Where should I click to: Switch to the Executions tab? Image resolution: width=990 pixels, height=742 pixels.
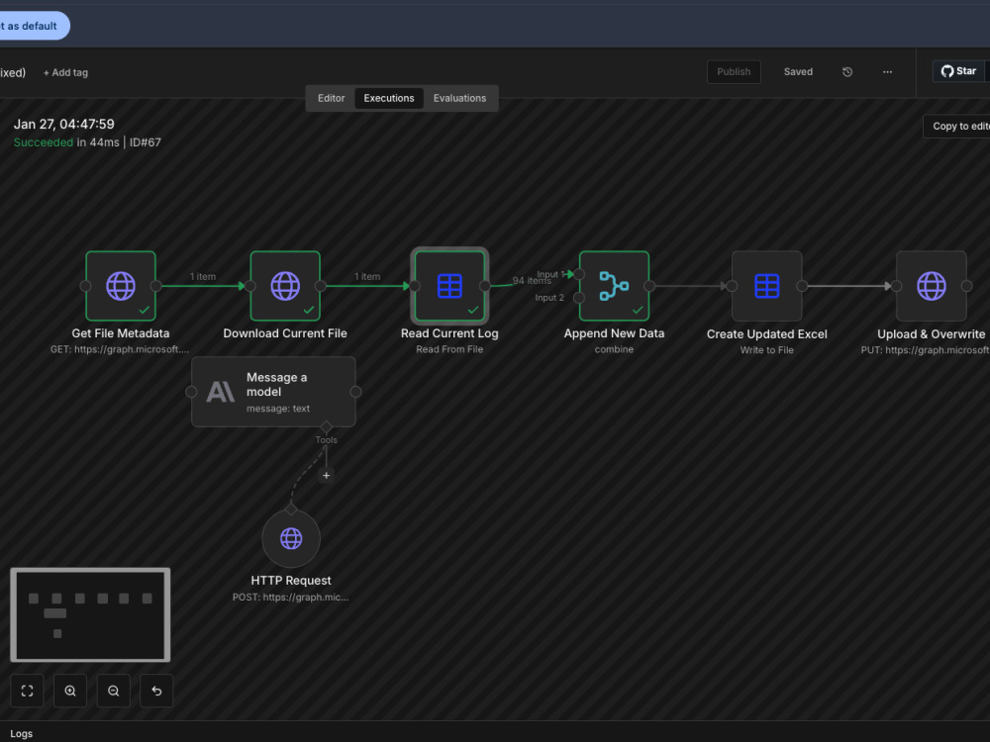point(389,98)
